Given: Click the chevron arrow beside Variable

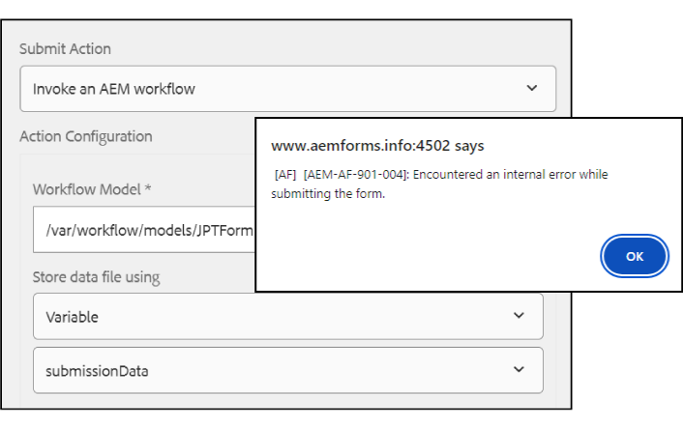Looking at the screenshot, I should [519, 316].
